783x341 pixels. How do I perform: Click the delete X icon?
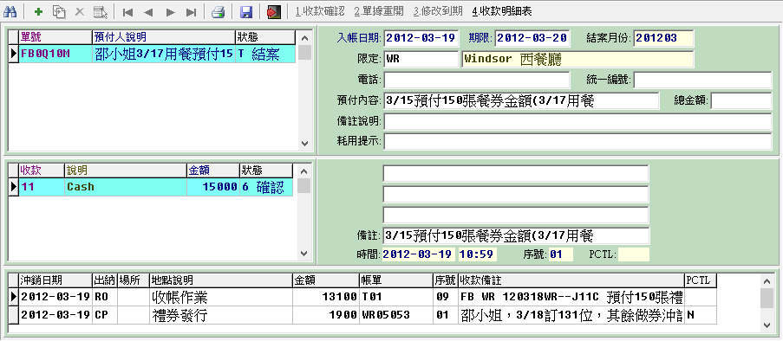(x=80, y=11)
